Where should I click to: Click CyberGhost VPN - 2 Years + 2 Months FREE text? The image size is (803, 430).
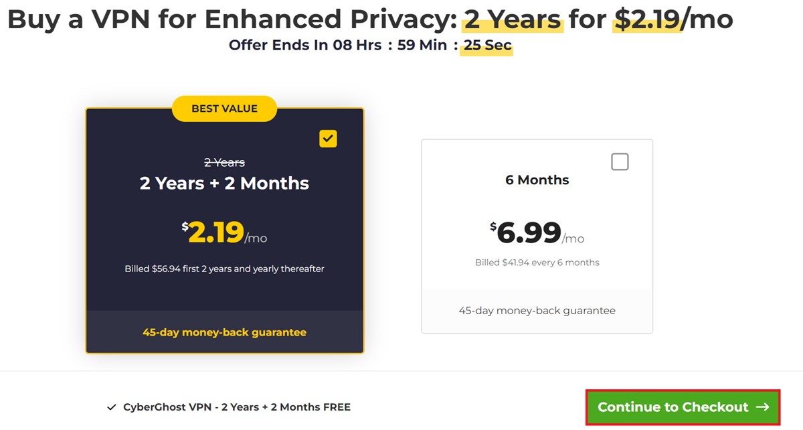coord(237,407)
